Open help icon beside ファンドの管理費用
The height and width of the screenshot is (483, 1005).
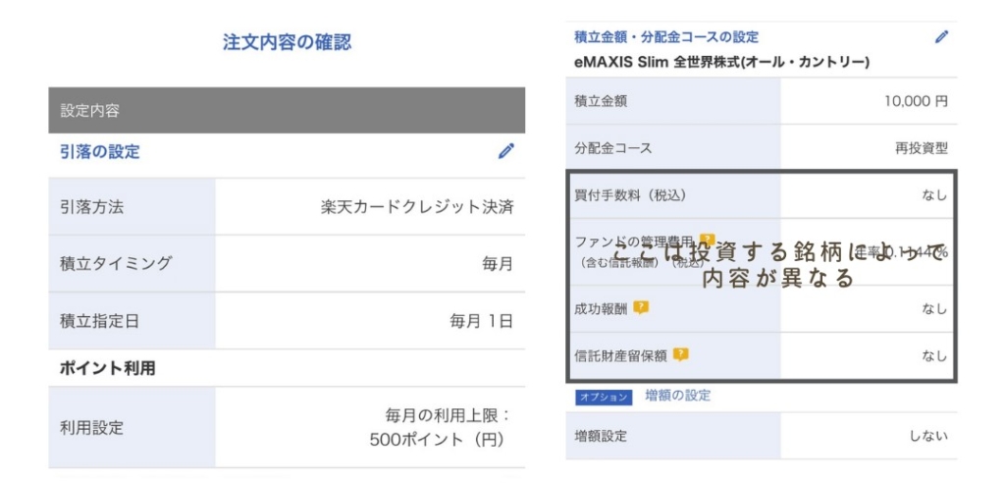tap(707, 241)
